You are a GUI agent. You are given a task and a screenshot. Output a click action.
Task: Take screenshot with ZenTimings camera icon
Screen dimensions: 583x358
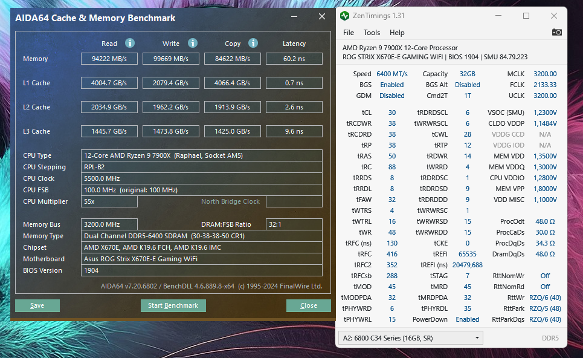point(556,33)
